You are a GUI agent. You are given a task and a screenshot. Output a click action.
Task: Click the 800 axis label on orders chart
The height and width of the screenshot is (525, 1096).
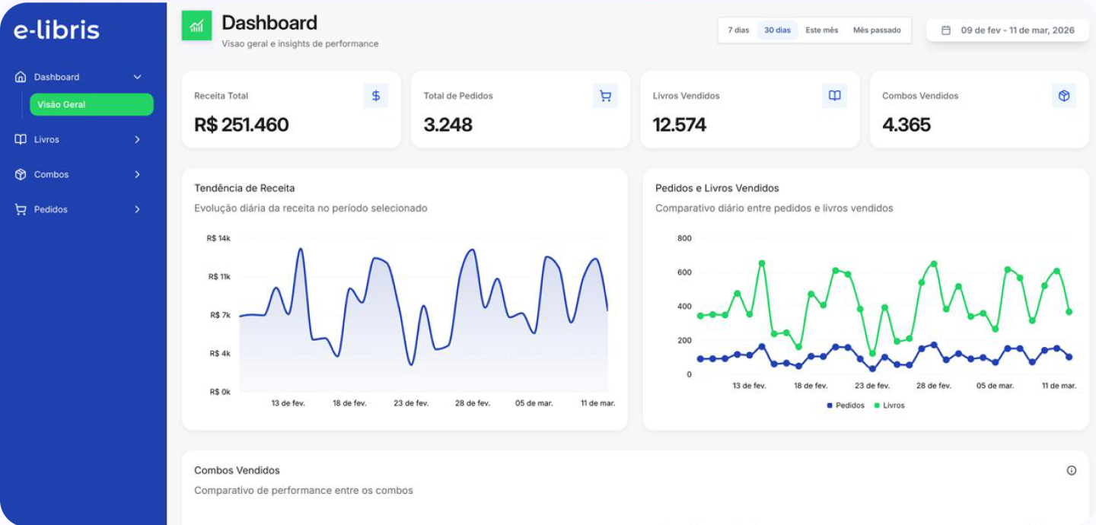pyautogui.click(x=684, y=238)
